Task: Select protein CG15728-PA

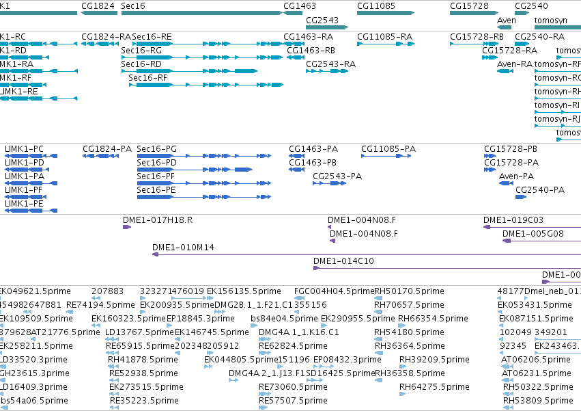Action: click(x=511, y=163)
